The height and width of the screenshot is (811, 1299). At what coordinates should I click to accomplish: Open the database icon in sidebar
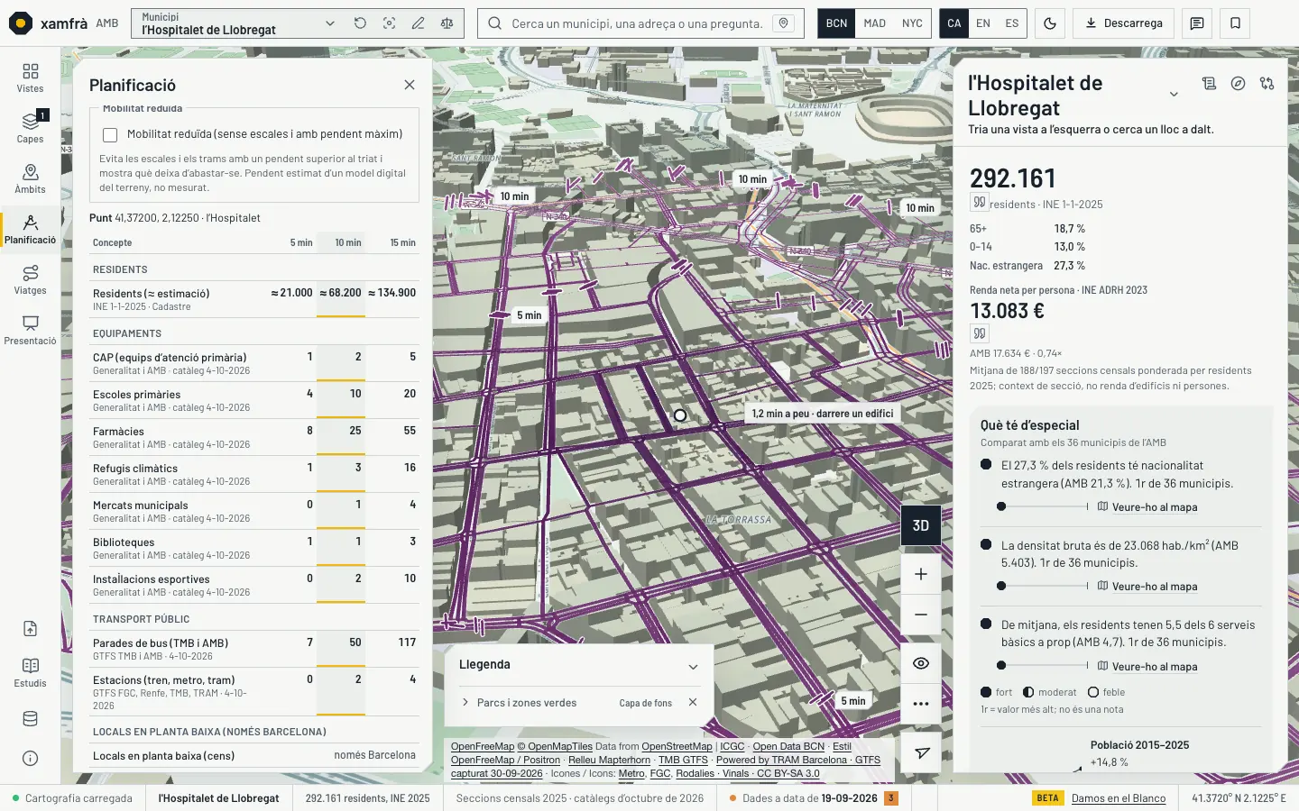(30, 719)
